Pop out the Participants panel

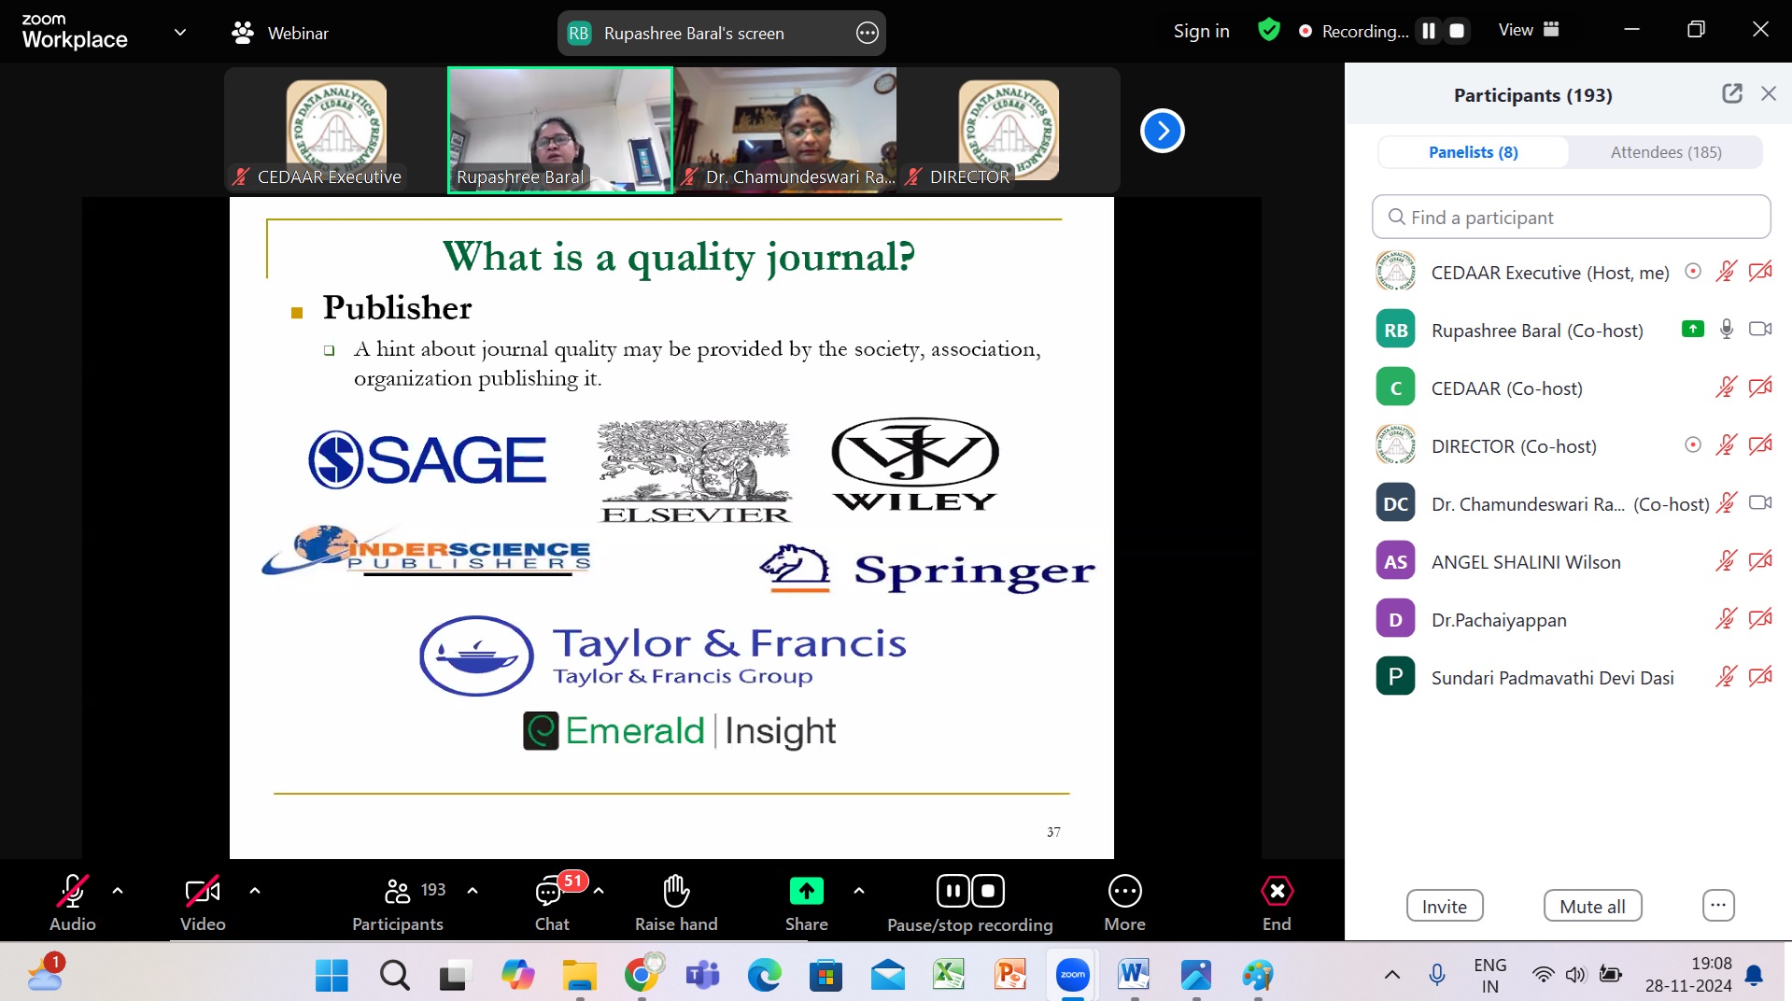pyautogui.click(x=1731, y=93)
